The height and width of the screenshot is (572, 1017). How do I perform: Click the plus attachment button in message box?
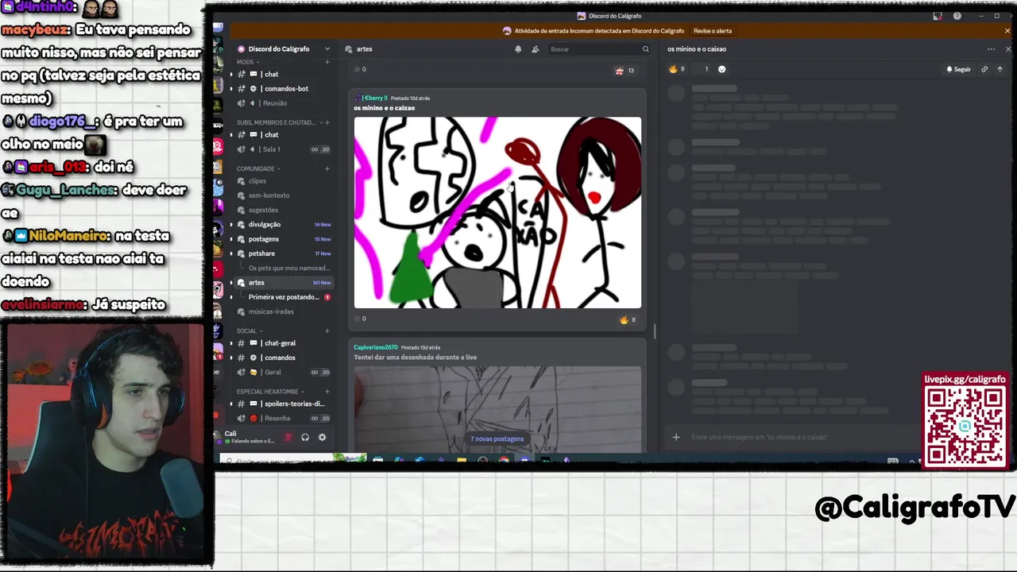tap(676, 437)
